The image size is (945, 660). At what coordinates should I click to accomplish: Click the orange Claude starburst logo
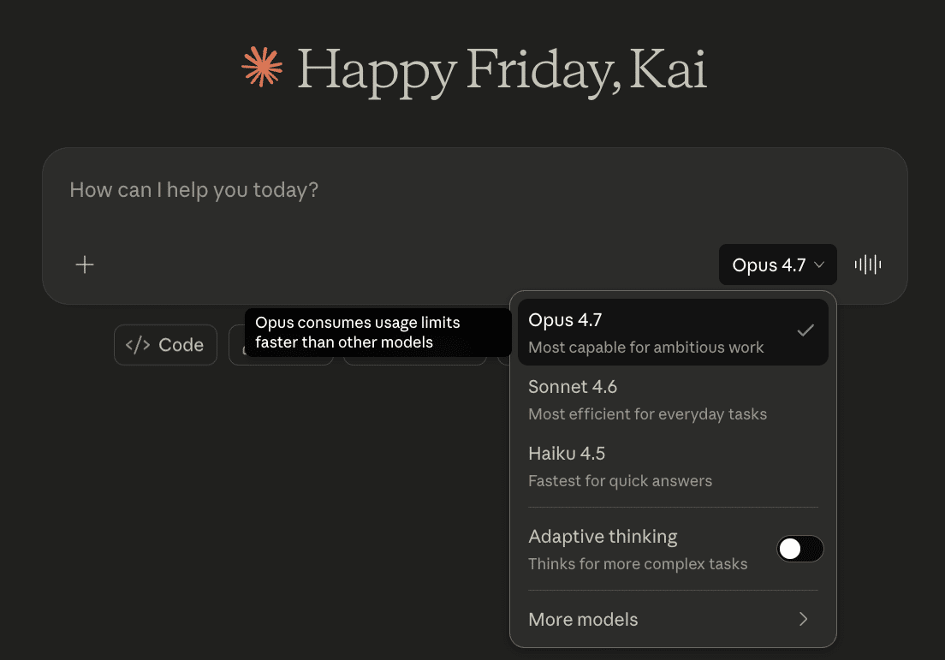click(x=262, y=68)
